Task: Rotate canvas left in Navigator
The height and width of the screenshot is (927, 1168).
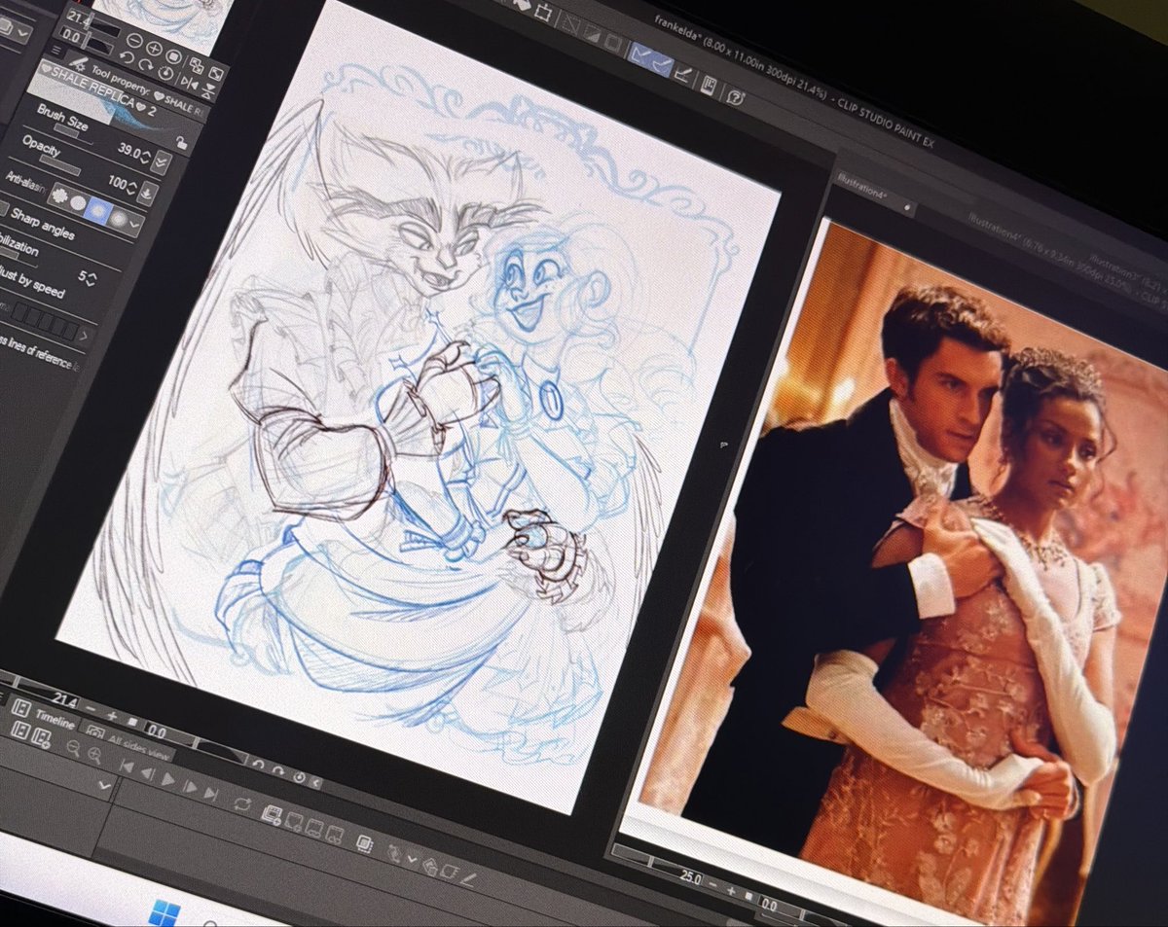Action: [127, 57]
